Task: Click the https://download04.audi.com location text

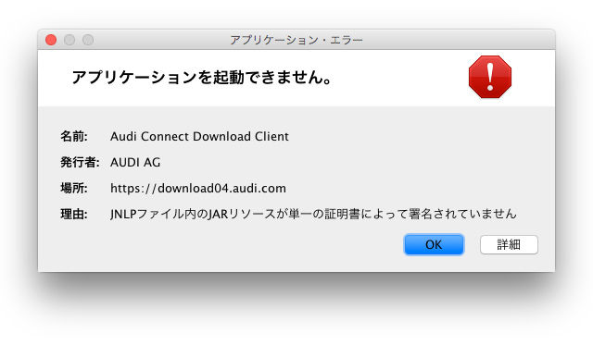Action: [198, 188]
